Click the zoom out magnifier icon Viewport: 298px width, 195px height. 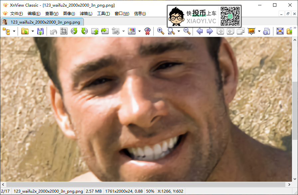coord(187,31)
